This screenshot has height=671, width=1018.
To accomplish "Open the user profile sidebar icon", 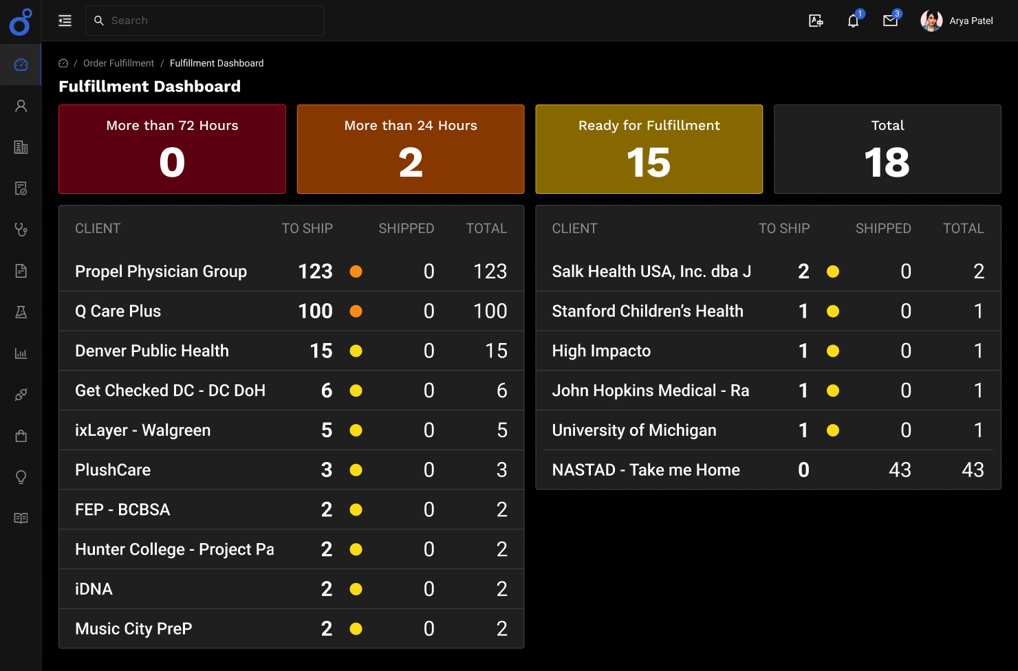I will tap(21, 106).
